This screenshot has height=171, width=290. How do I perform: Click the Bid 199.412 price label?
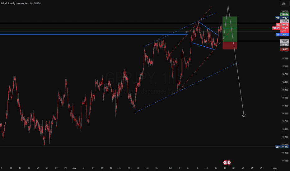(283, 35)
